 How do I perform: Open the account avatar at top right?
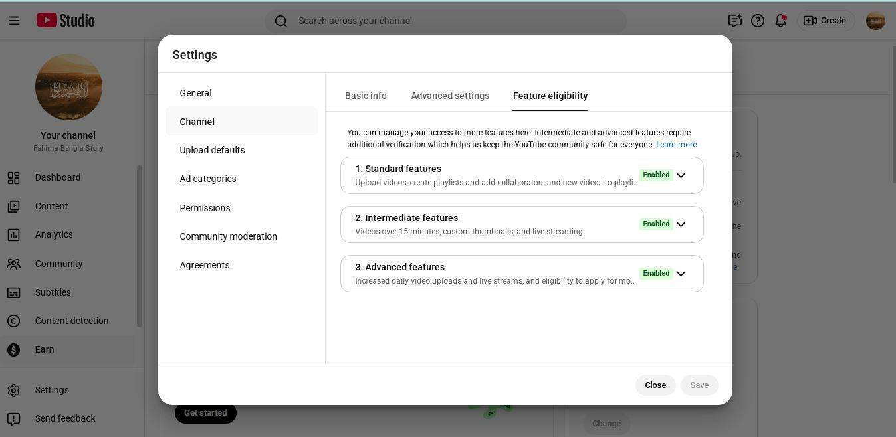tap(875, 21)
